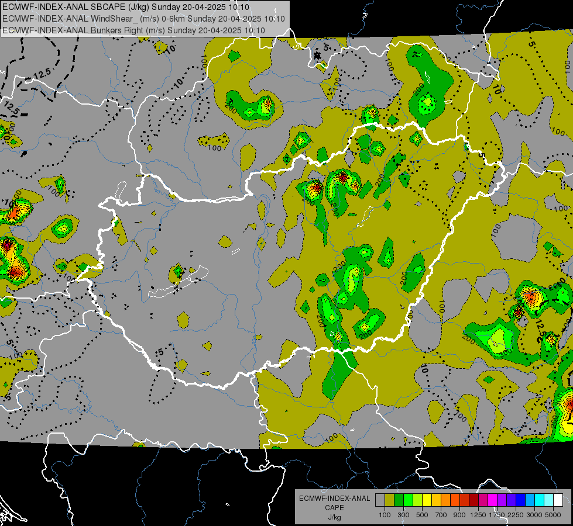The width and height of the screenshot is (573, 526).
Task: Click legend tick value 300
Action: [403, 515]
